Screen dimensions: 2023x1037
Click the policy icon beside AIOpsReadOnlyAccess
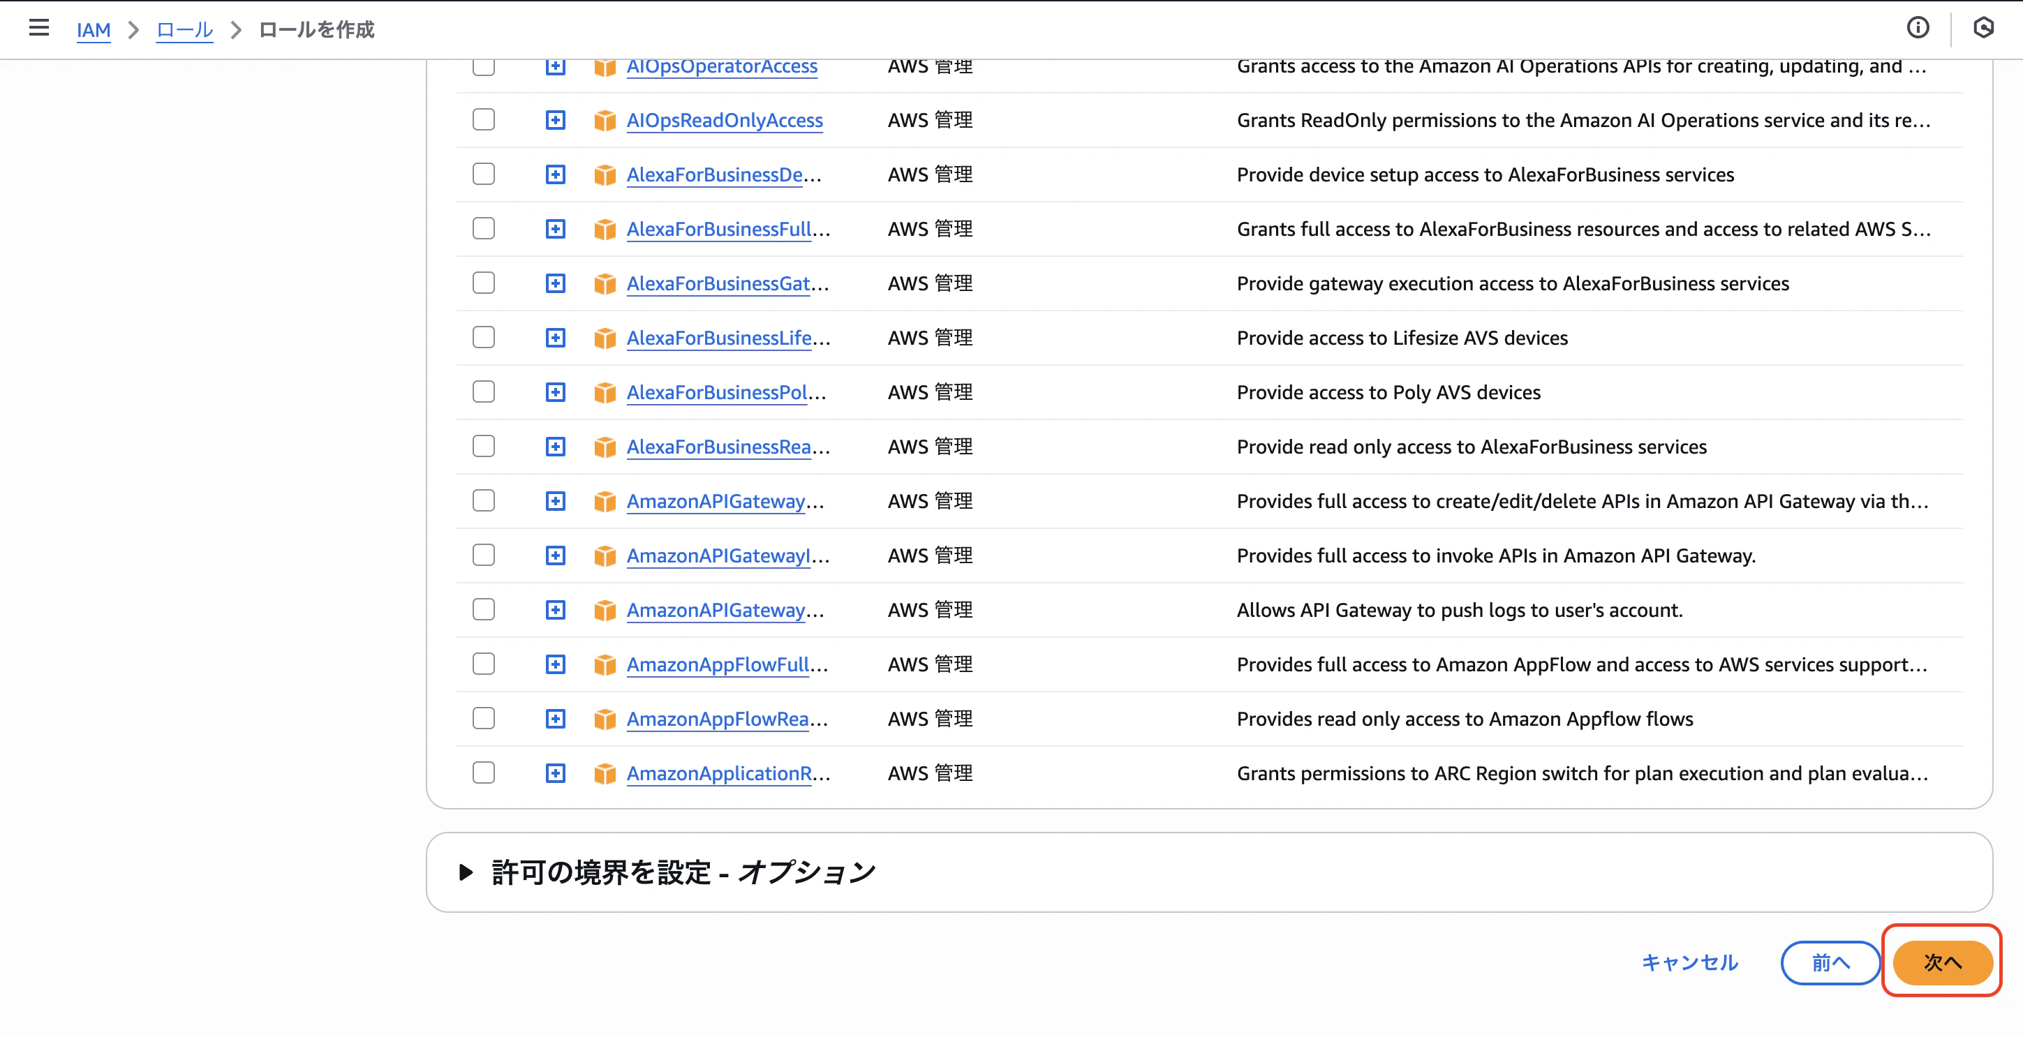click(605, 120)
